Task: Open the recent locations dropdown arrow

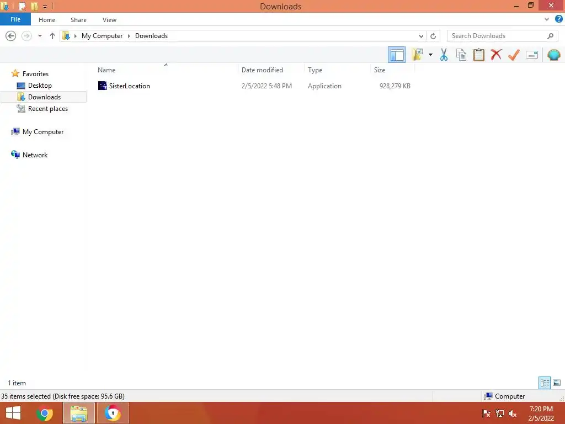Action: [40, 36]
